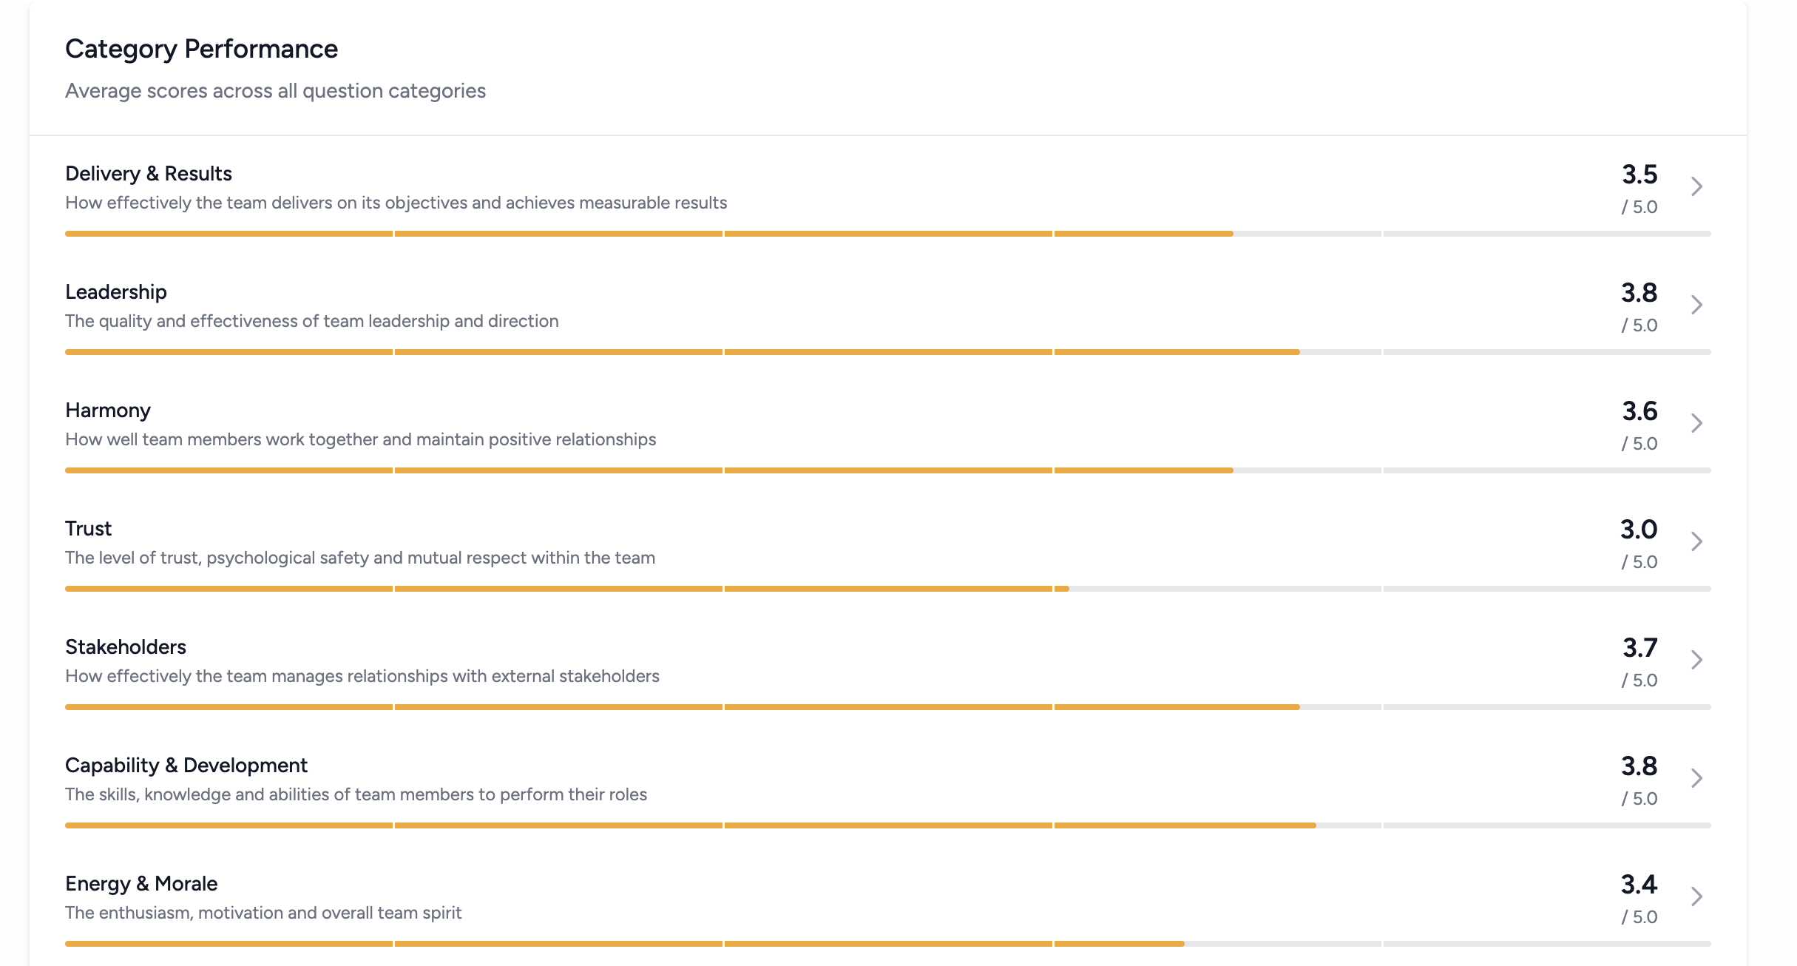
Task: Click the Delivery & Results progress bar
Action: [887, 234]
